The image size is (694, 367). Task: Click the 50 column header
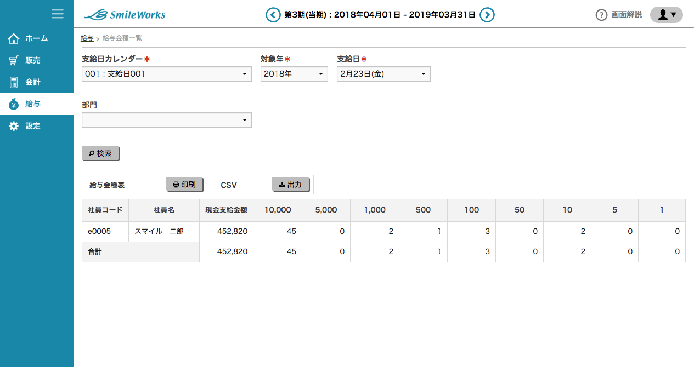[x=520, y=210]
